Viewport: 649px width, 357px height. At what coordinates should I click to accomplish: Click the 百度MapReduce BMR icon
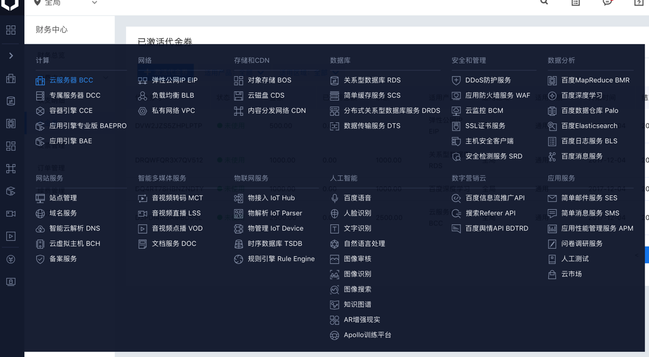tap(552, 81)
